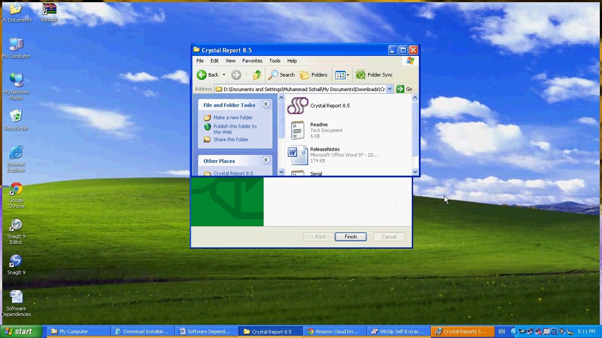
Task: Click the green Forward arrow in toolbar
Action: (236, 75)
